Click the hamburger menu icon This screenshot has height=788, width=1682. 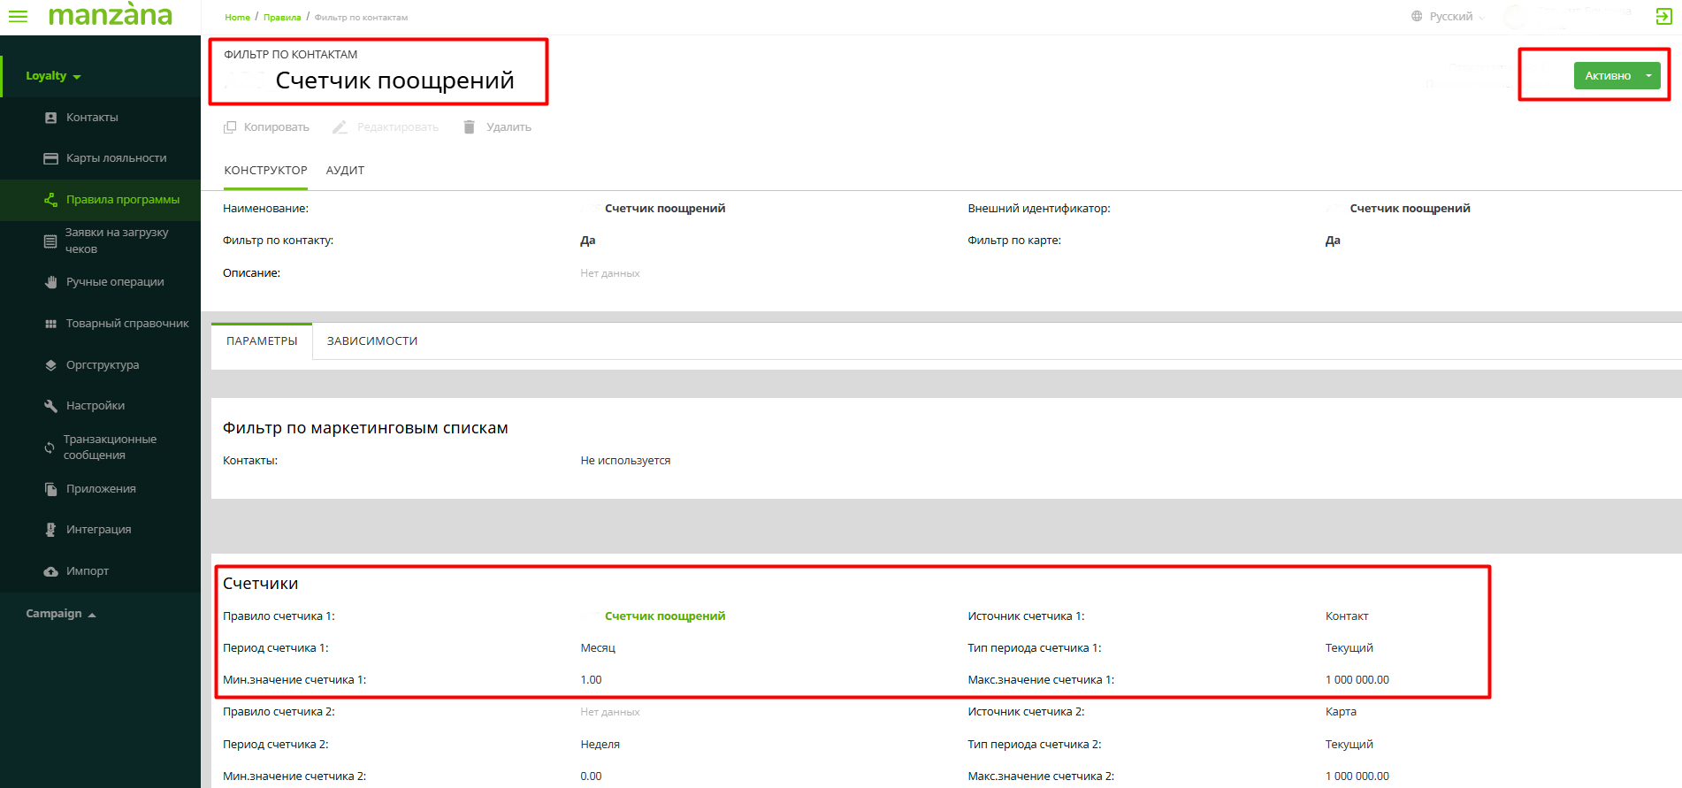pos(18,16)
